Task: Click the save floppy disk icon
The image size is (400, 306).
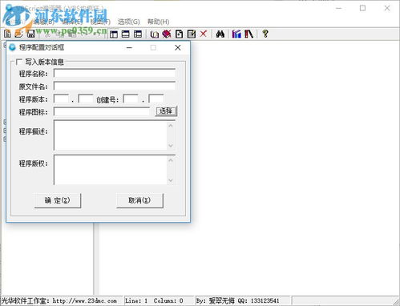Action: (31, 34)
